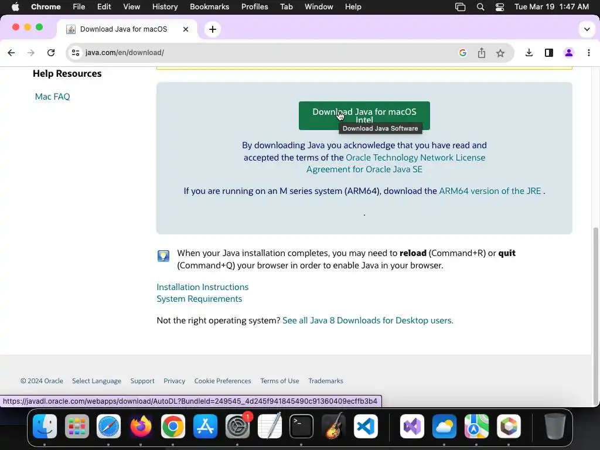Open the Chrome application menu
The image size is (600, 450).
(46, 7)
